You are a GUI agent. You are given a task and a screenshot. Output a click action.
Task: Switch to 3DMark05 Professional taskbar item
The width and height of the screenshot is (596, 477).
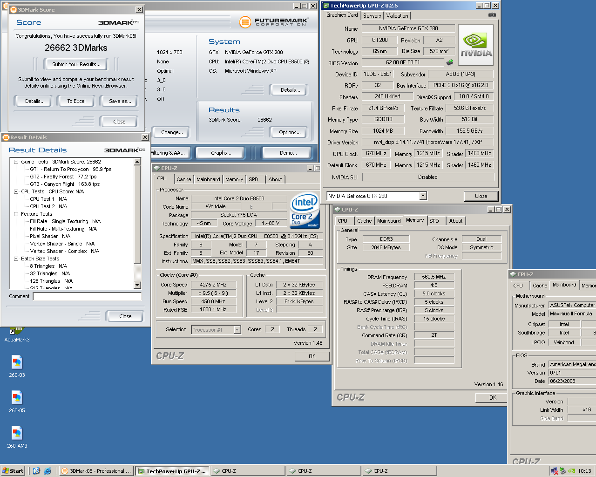click(96, 471)
